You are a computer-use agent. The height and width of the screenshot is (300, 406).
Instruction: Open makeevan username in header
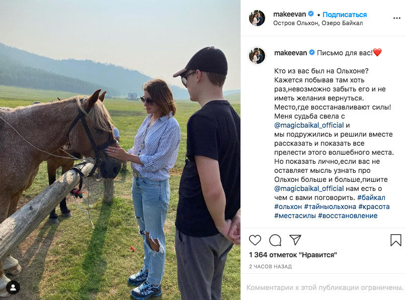tap(290, 14)
